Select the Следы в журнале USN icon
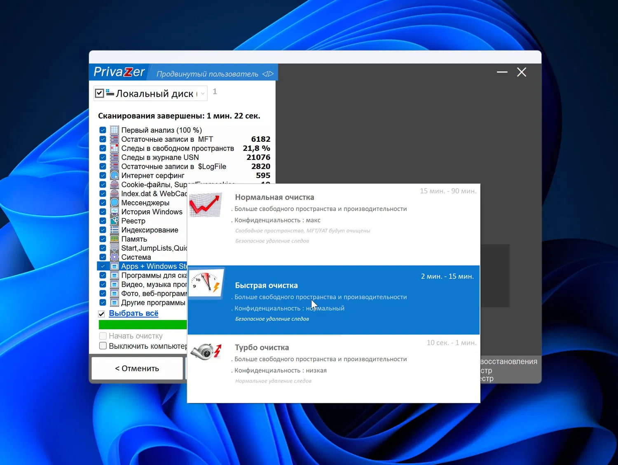Screen dimensions: 618x465 coord(115,157)
